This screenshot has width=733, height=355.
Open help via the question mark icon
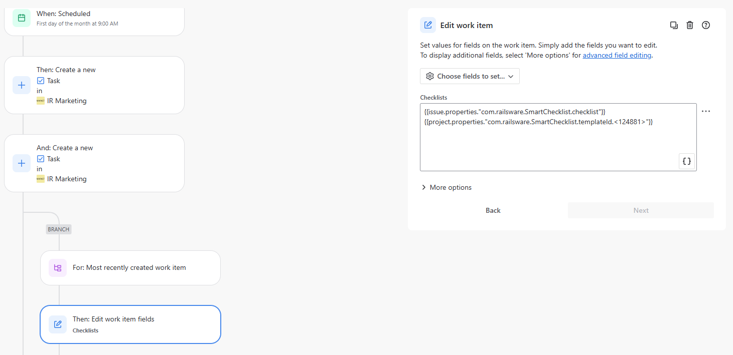(706, 25)
